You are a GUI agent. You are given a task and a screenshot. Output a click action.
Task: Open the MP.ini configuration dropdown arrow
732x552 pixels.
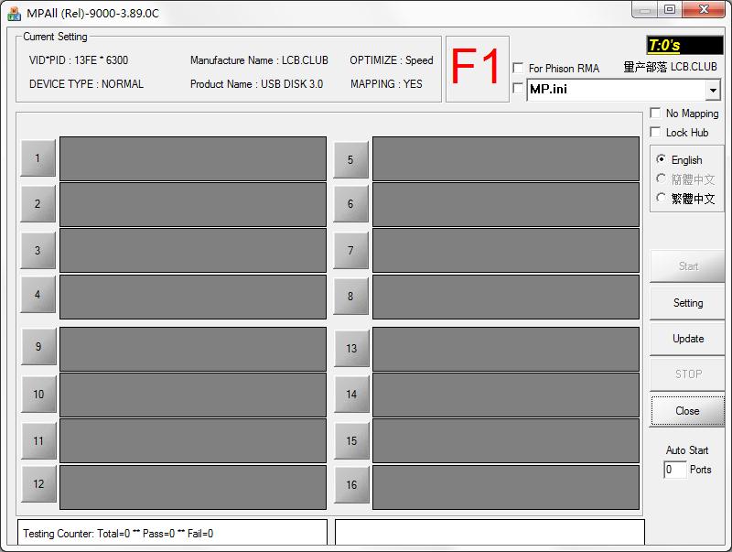tap(713, 90)
